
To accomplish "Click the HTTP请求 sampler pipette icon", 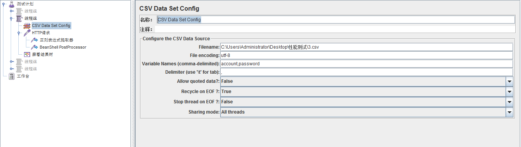I will pyautogui.click(x=27, y=33).
